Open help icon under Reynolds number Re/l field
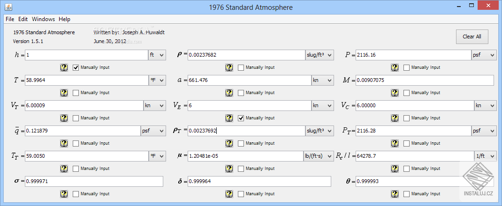Screen dimensions: 502x206 point(395,169)
